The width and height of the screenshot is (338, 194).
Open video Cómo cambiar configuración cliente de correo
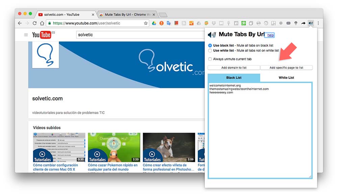[55, 167]
